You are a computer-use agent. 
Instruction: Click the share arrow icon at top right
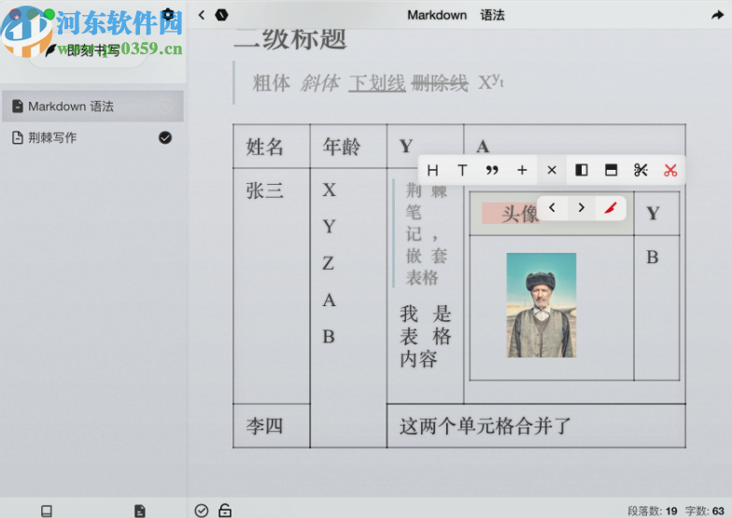(717, 15)
